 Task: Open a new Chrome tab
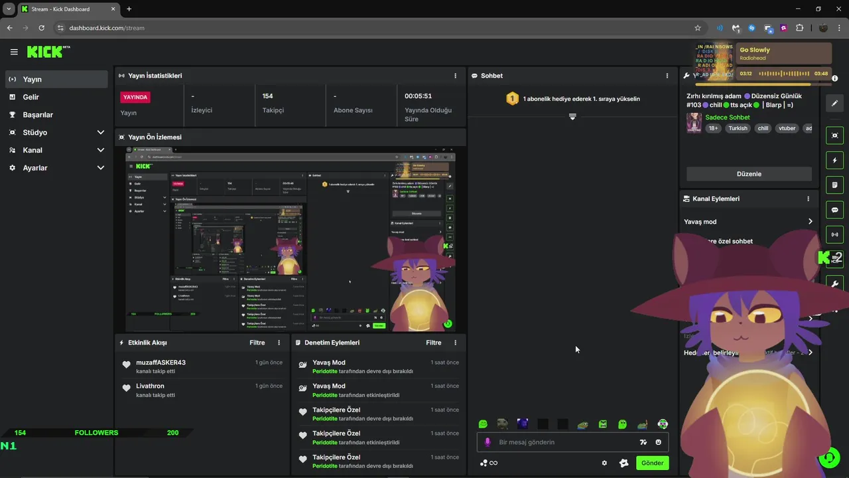tap(129, 9)
